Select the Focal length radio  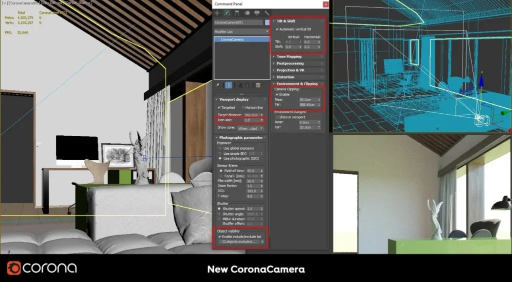(221, 176)
